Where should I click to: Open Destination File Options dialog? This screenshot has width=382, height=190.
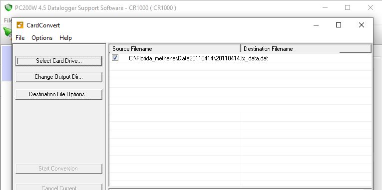pos(59,94)
